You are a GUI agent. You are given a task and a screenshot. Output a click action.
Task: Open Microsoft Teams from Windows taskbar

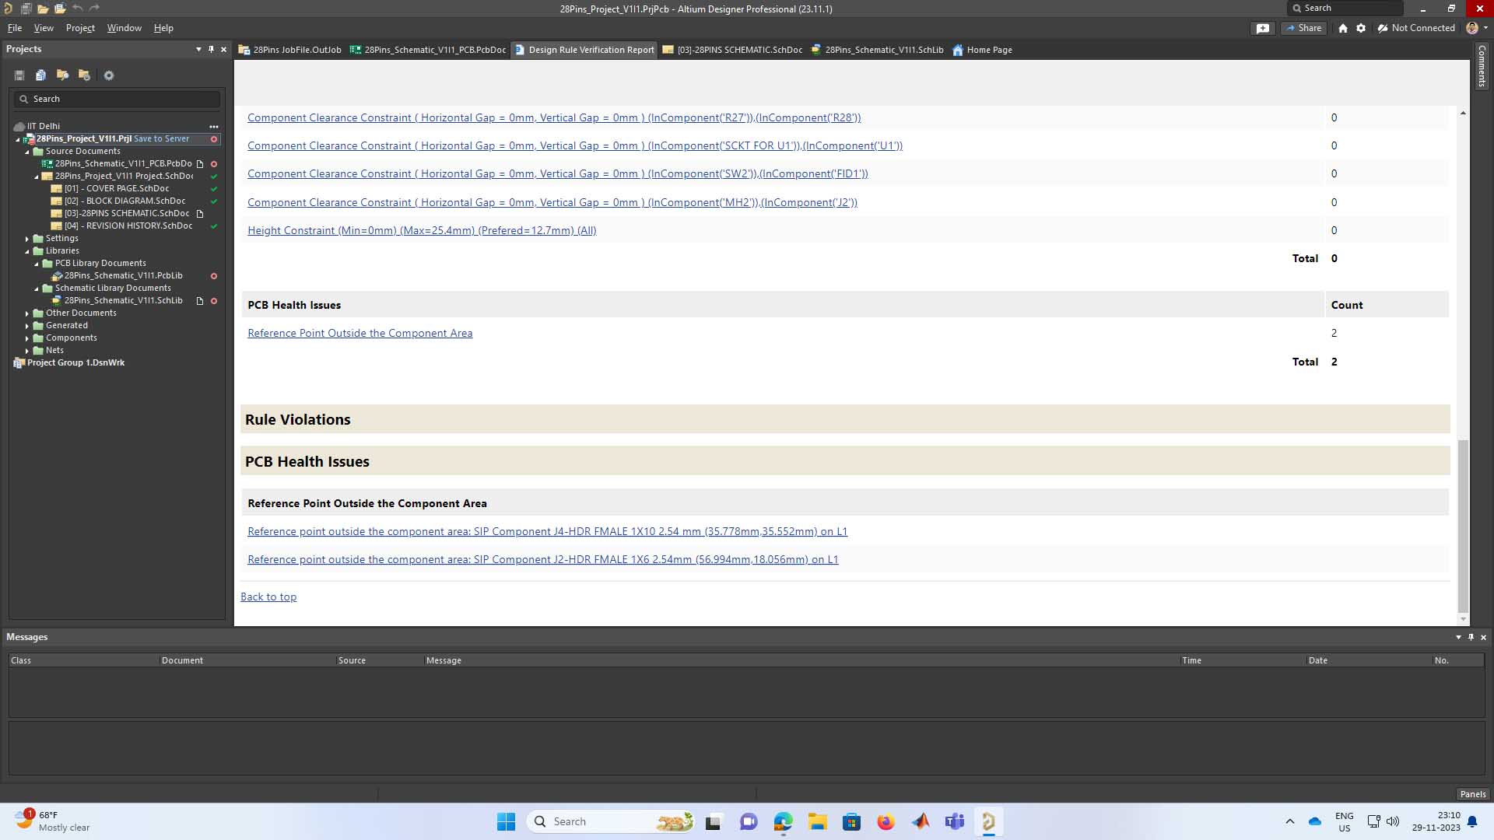click(954, 821)
